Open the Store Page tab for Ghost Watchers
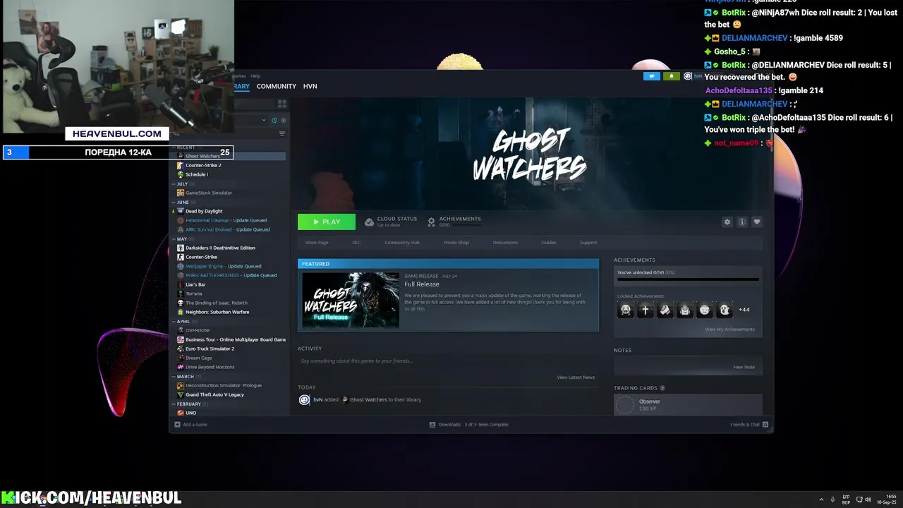 pyautogui.click(x=317, y=242)
